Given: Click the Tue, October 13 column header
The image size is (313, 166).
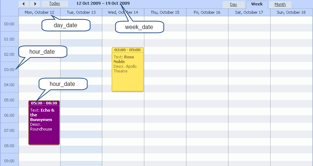Looking at the screenshot, I should click(81, 12).
